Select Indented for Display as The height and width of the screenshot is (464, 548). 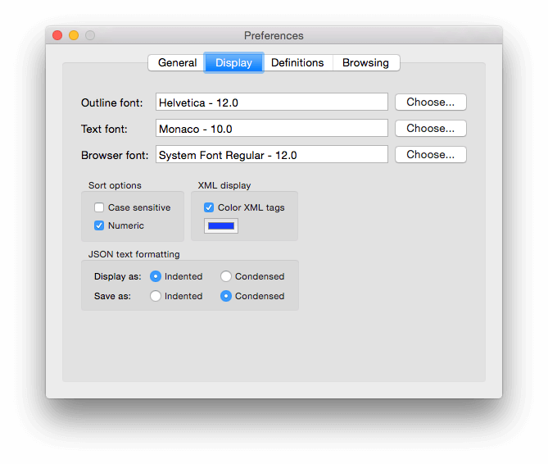pyautogui.click(x=156, y=276)
